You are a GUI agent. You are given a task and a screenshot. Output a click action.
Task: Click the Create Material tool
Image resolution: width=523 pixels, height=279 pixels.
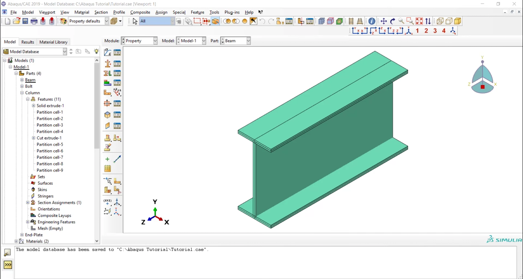[x=107, y=53]
